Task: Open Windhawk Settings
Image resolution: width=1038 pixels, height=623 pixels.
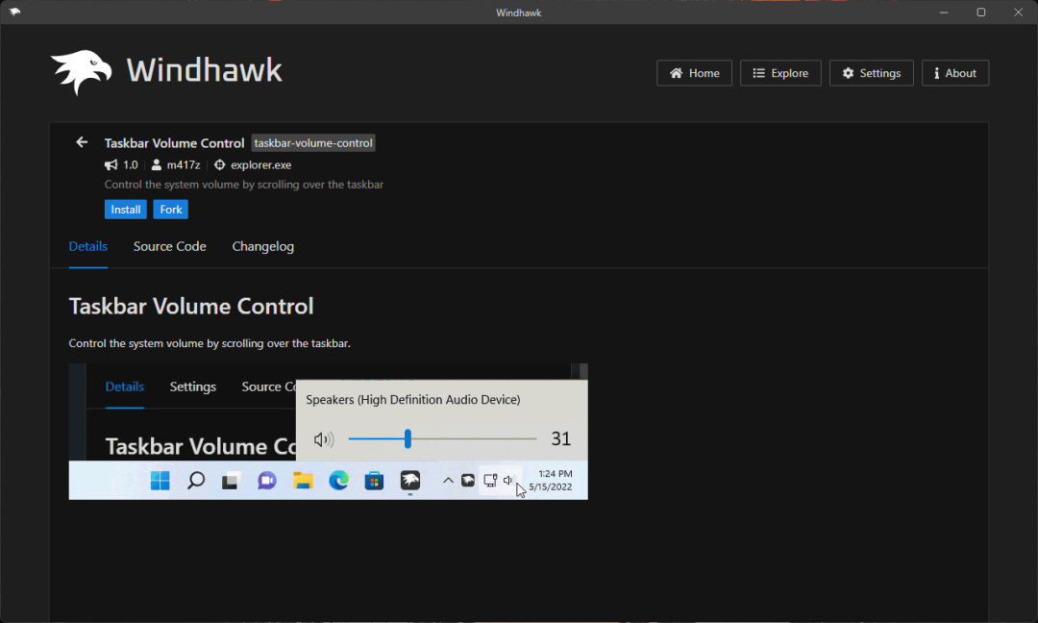Action: click(x=871, y=73)
